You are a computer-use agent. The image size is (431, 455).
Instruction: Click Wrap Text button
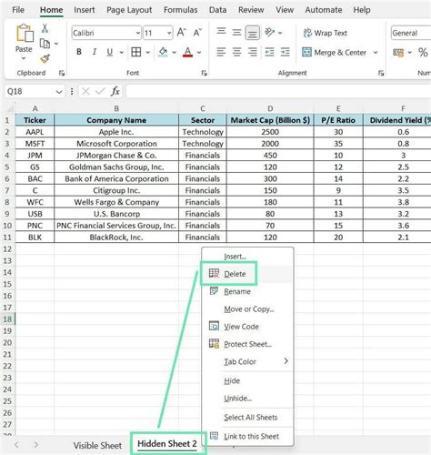pos(325,33)
